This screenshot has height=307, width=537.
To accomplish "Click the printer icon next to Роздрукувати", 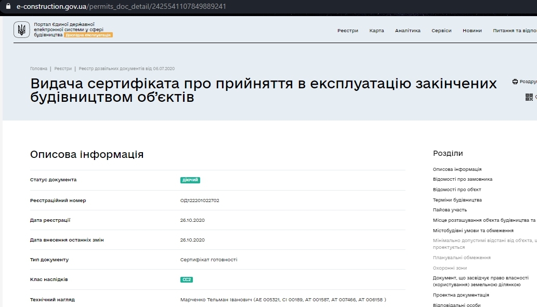I will click(x=515, y=82).
